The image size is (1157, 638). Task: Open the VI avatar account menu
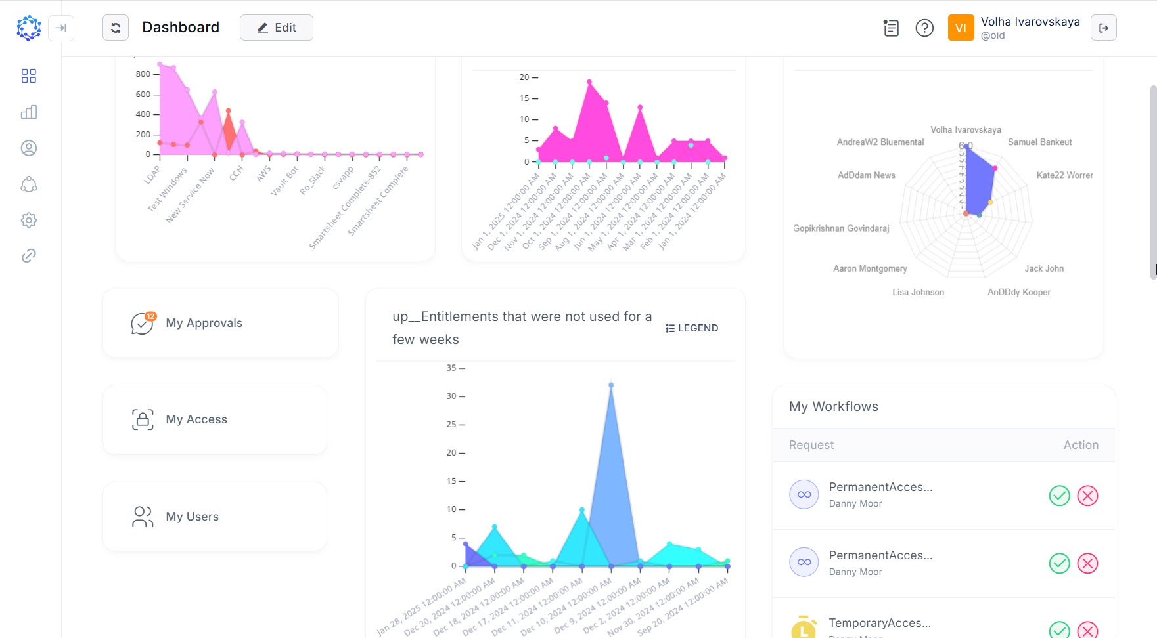[961, 28]
